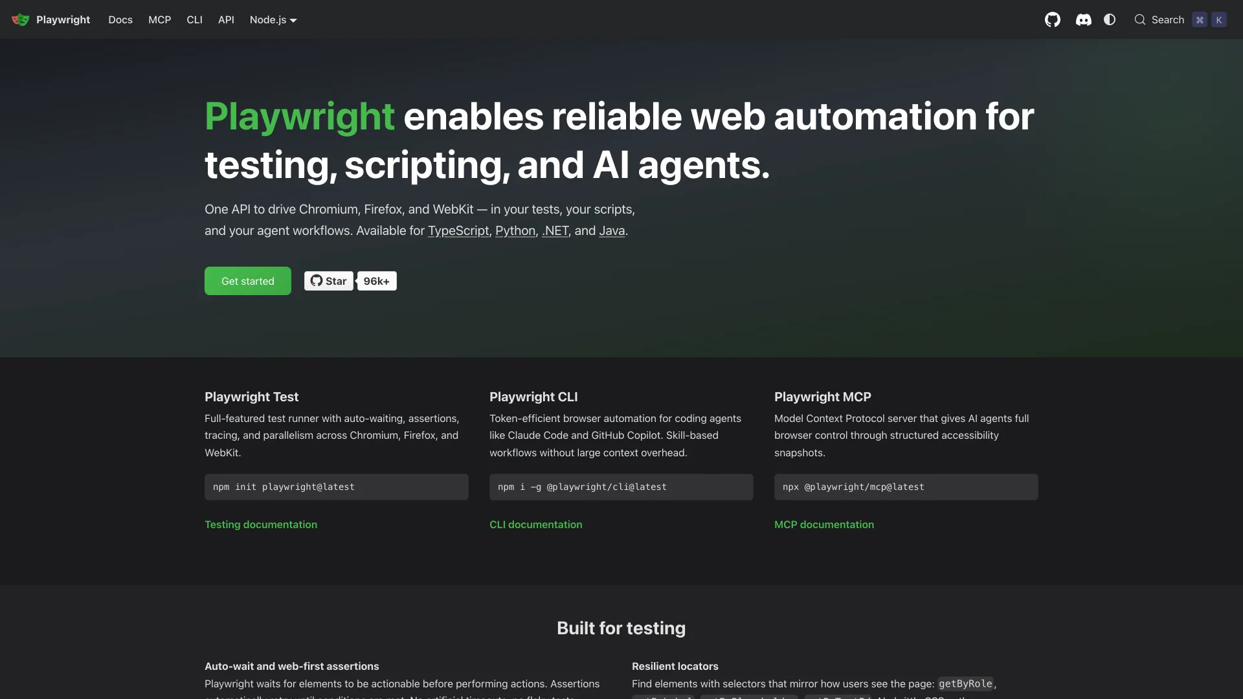Open the 96k+ stargazers count
Image resolution: width=1243 pixels, height=699 pixels.
(x=377, y=281)
